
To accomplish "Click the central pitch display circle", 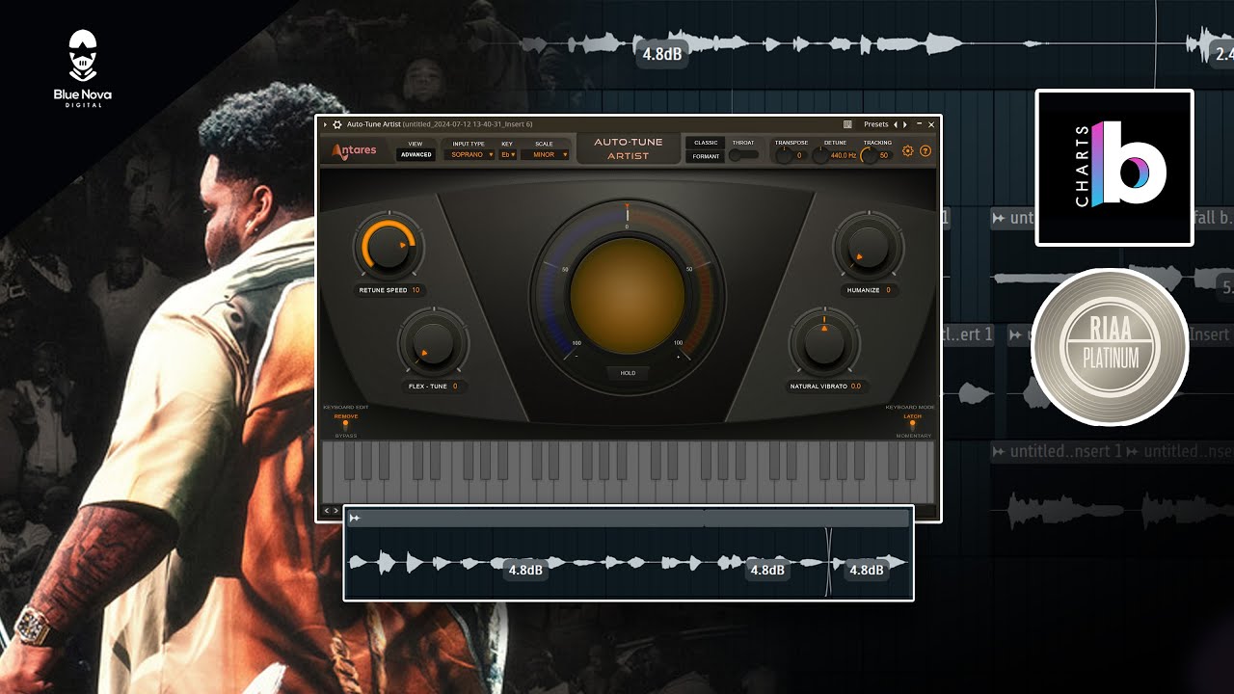I will coord(628,297).
